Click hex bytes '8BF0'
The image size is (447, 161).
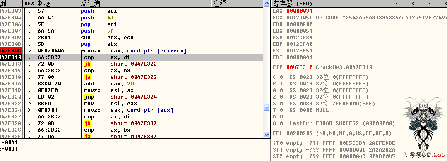pyautogui.click(x=44, y=104)
